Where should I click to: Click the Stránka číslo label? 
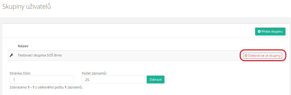[x=20, y=73]
